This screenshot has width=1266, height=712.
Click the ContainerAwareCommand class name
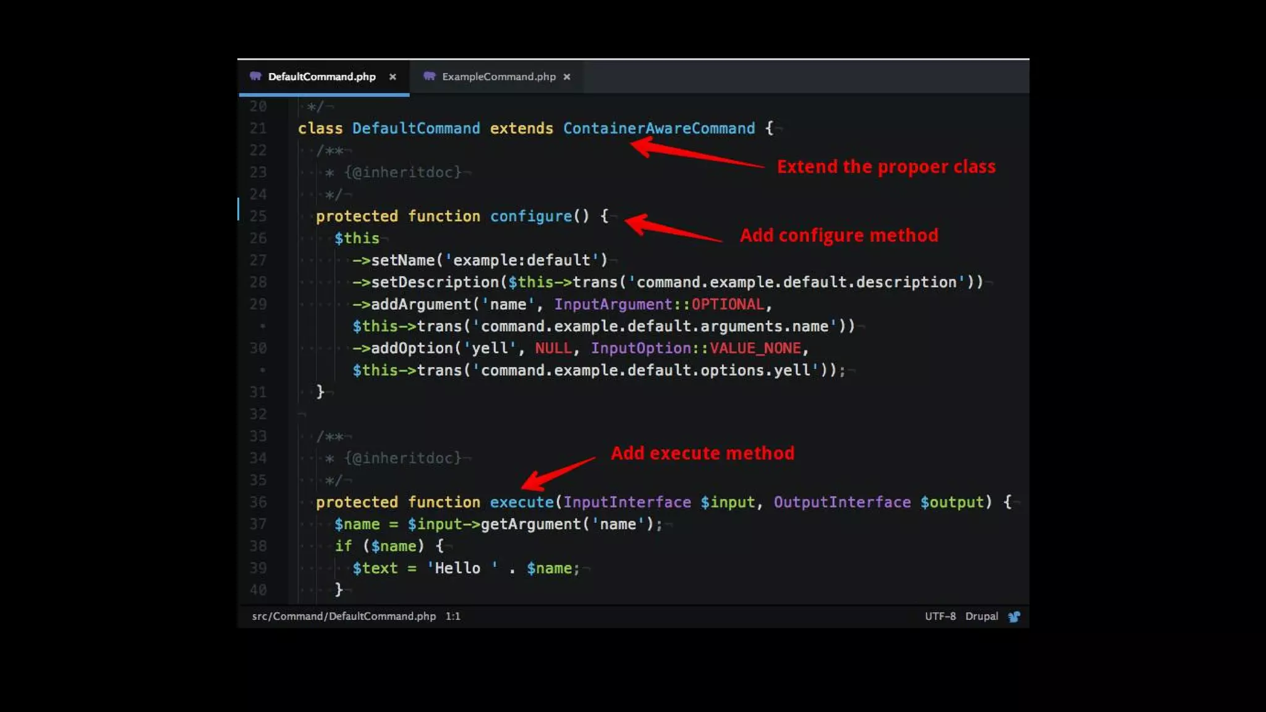point(658,129)
